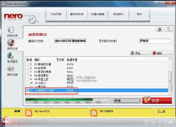Image resolution: width=176 pixels, height=127 pixels.
Task: Switch to the 开始页面 tab
Action: click(56, 14)
